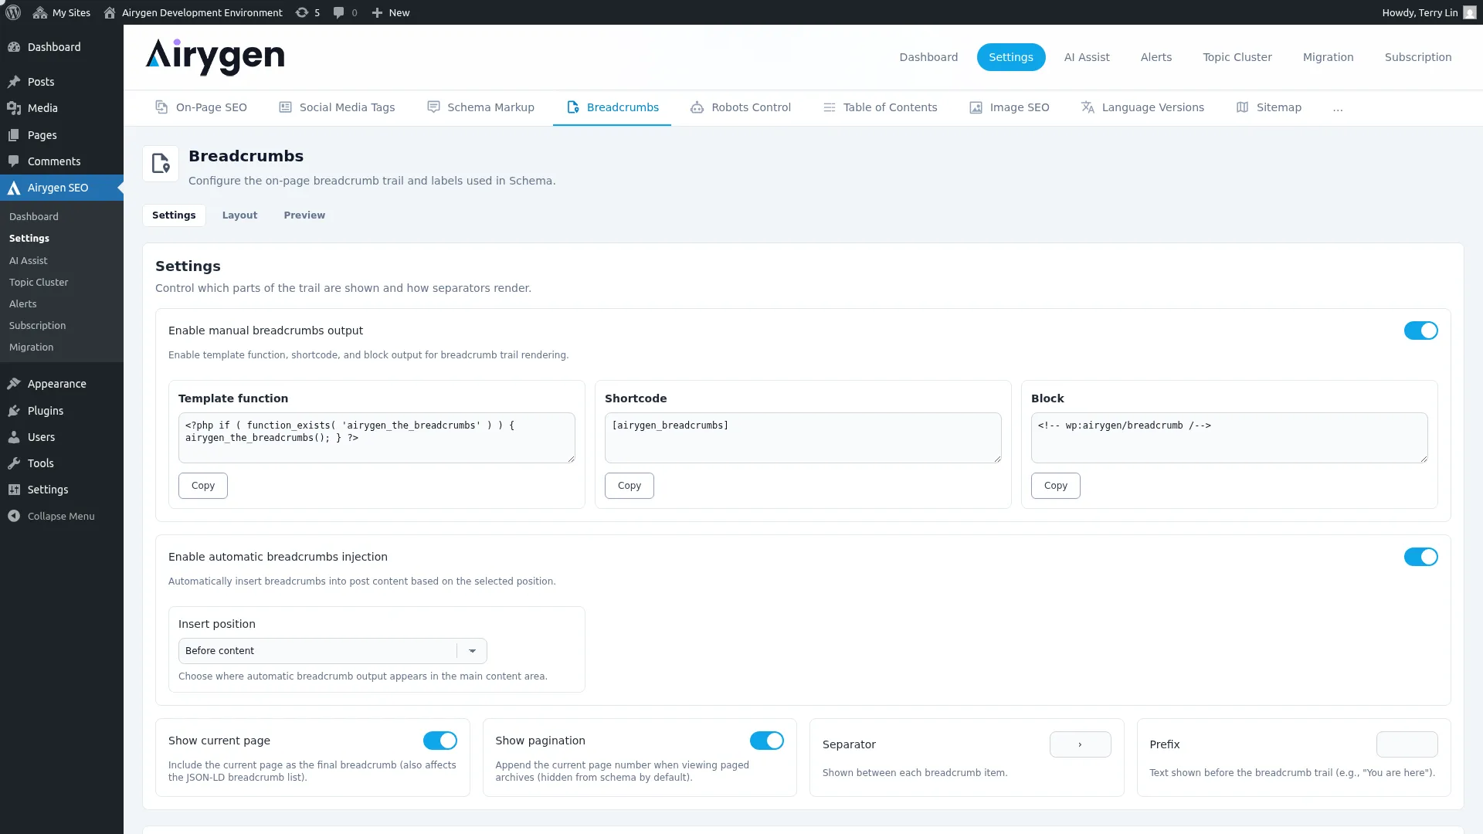Click the Users person icon
Screen dimensions: 1483x834
pyautogui.click(x=14, y=437)
